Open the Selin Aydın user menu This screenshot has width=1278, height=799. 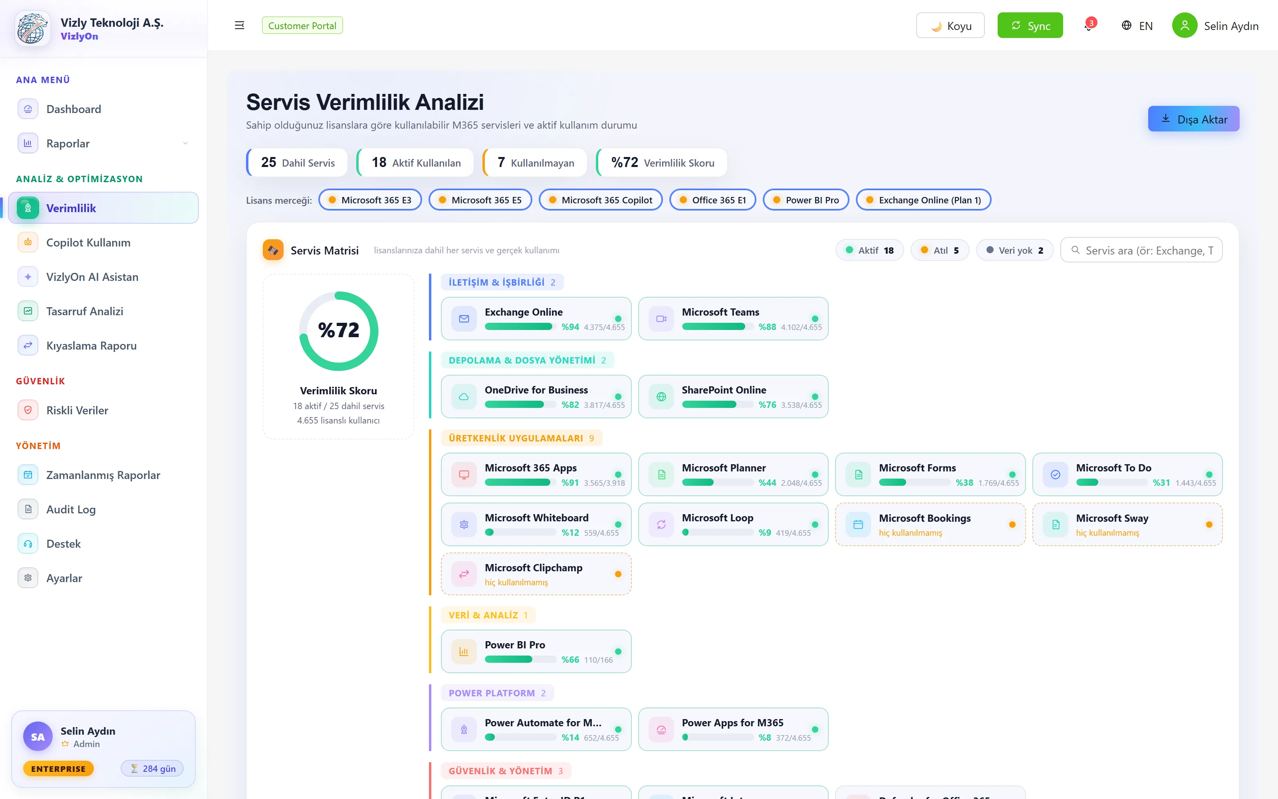[x=1215, y=25]
